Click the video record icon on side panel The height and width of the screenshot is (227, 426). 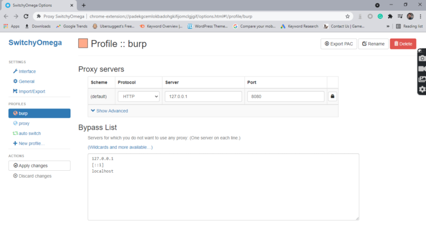click(422, 69)
